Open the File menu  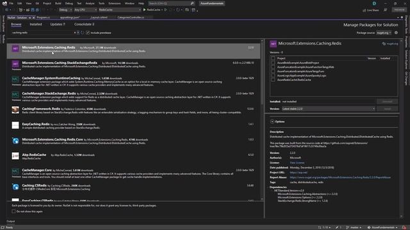(12, 3)
